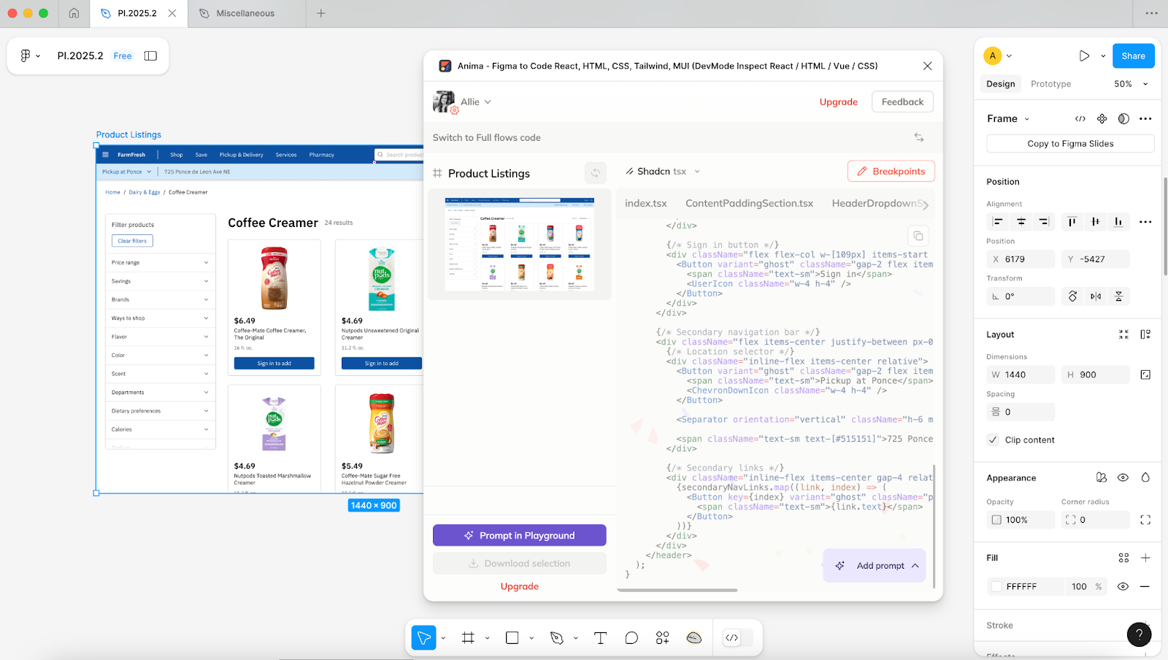Open the Figma main menu
The height and width of the screenshot is (660, 1168).
(29, 55)
